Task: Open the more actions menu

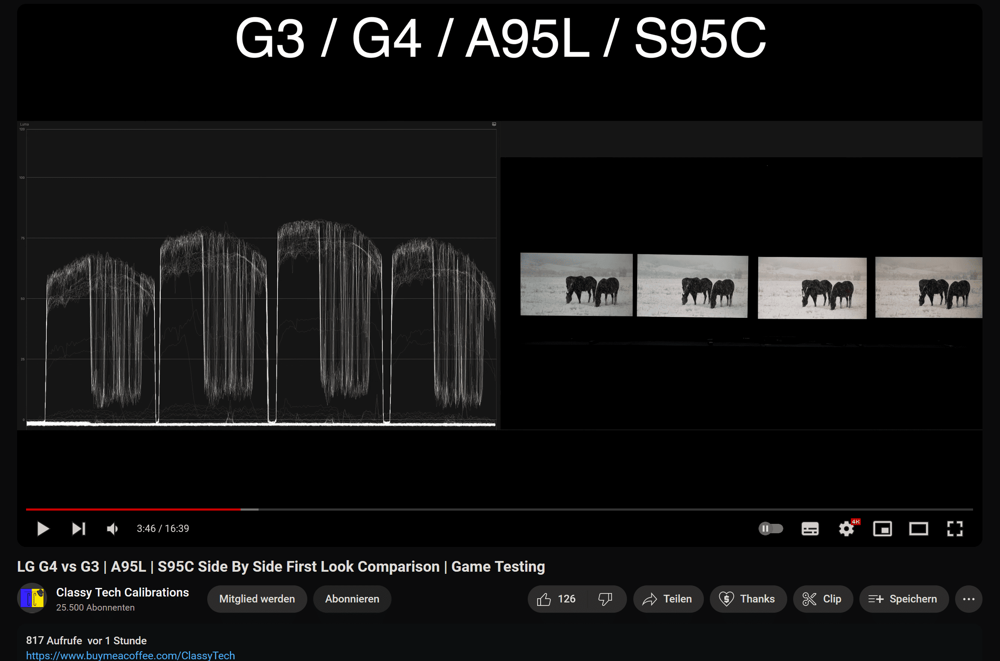Action: (x=968, y=599)
